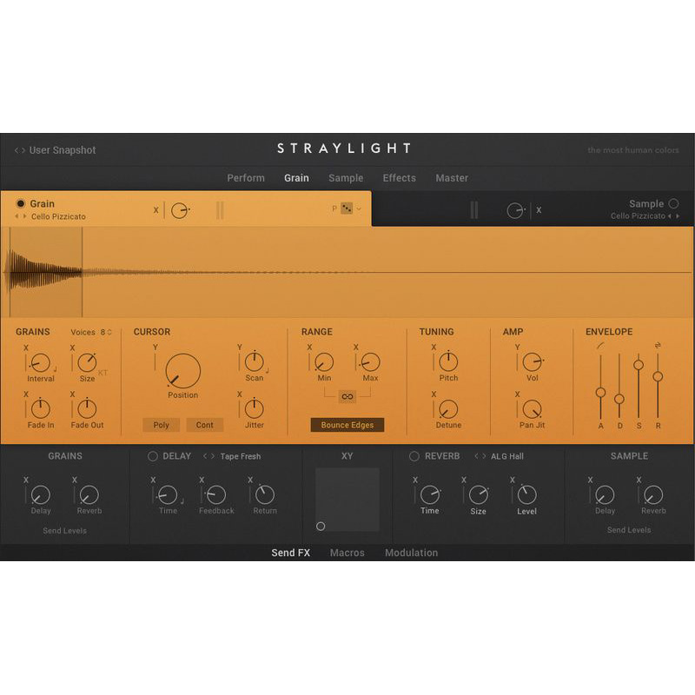Toggle the Delay effect on
The width and height of the screenshot is (695, 695).
[x=153, y=456]
